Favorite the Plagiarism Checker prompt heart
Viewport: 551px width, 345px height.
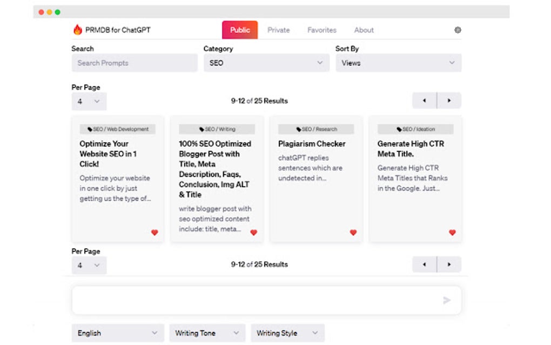(x=353, y=233)
